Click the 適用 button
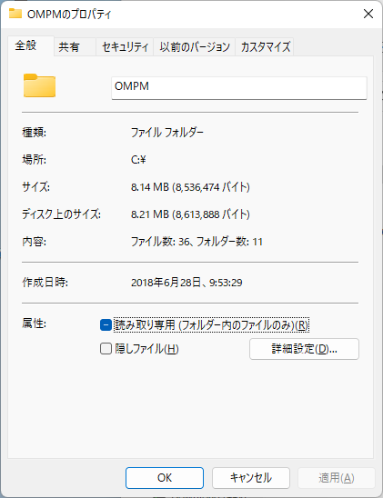 coord(337,478)
